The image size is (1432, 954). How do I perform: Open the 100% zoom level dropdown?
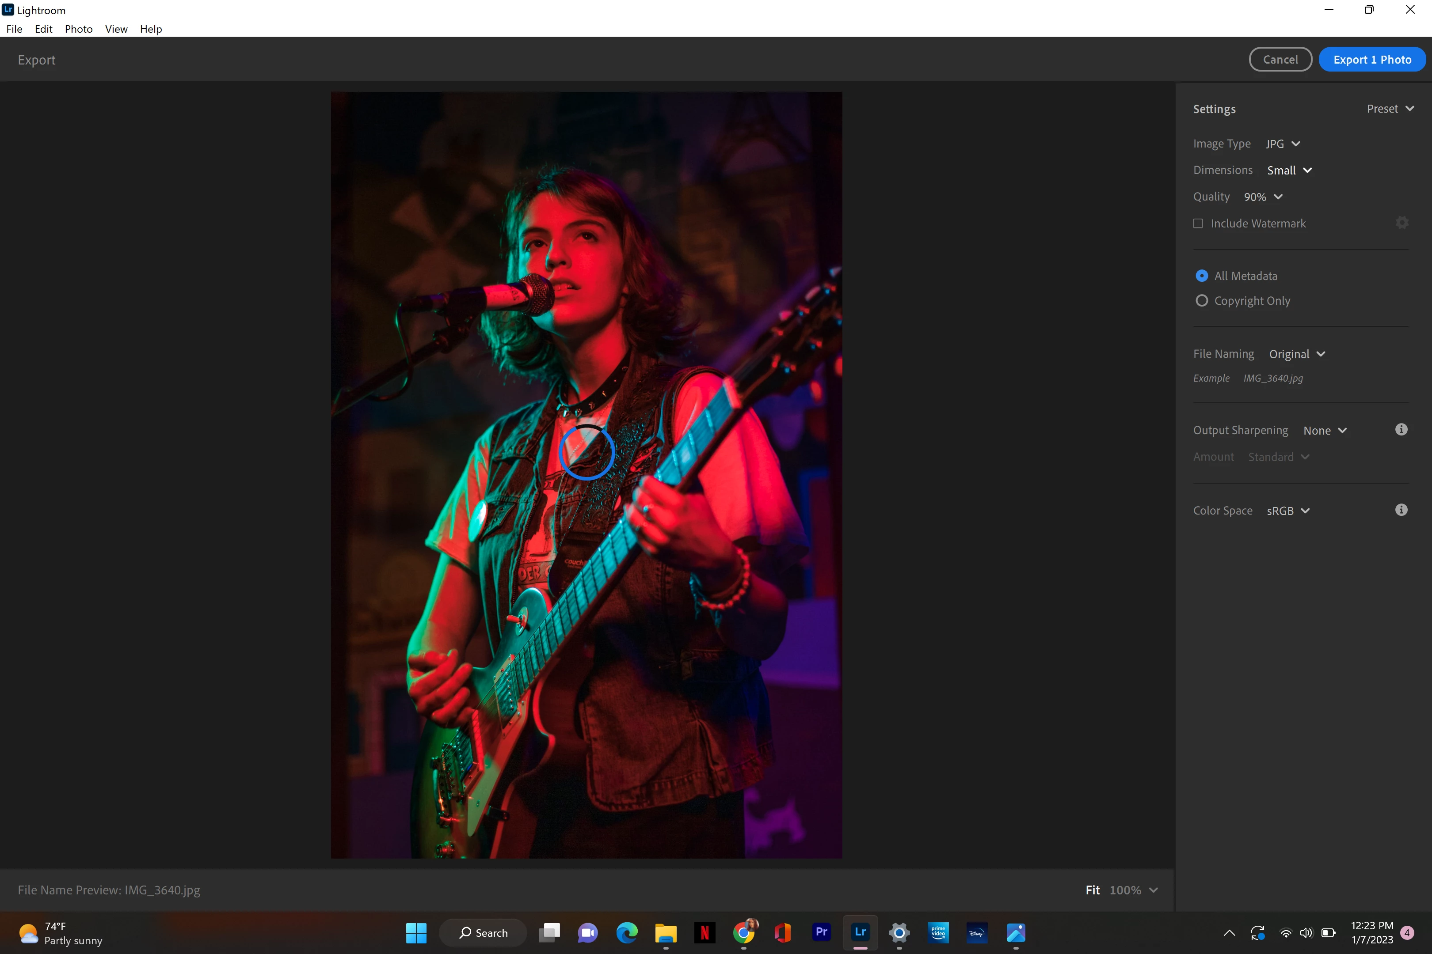(x=1133, y=890)
